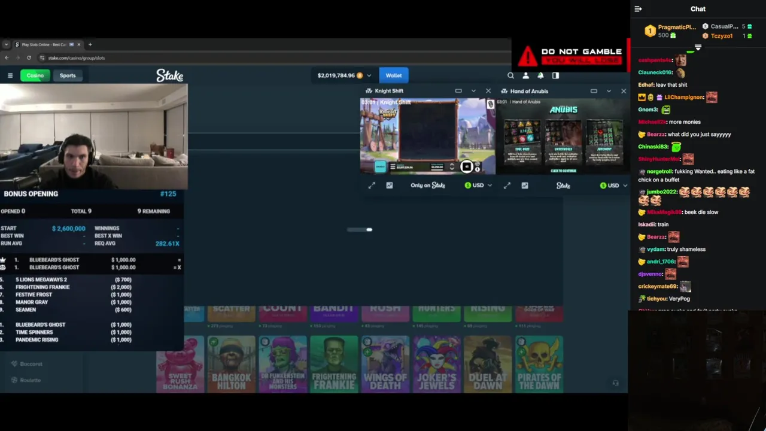Collapse the Hand of Anubis mini window
Screen dimensions: 766x431
(x=609, y=91)
